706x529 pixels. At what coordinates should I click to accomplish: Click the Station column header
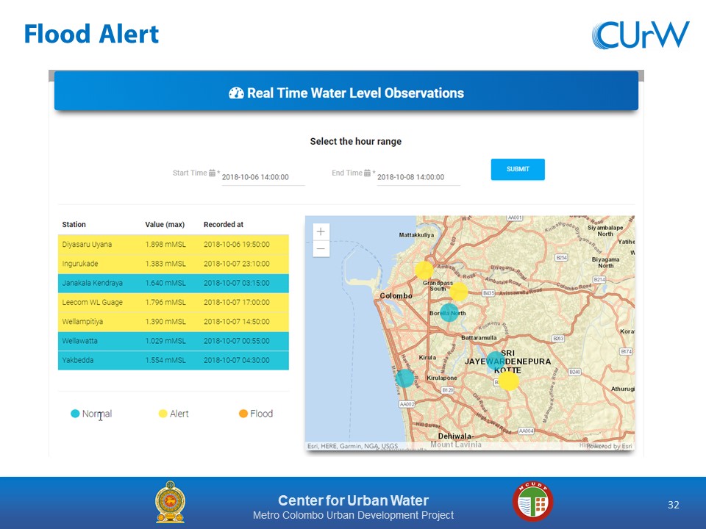click(74, 225)
